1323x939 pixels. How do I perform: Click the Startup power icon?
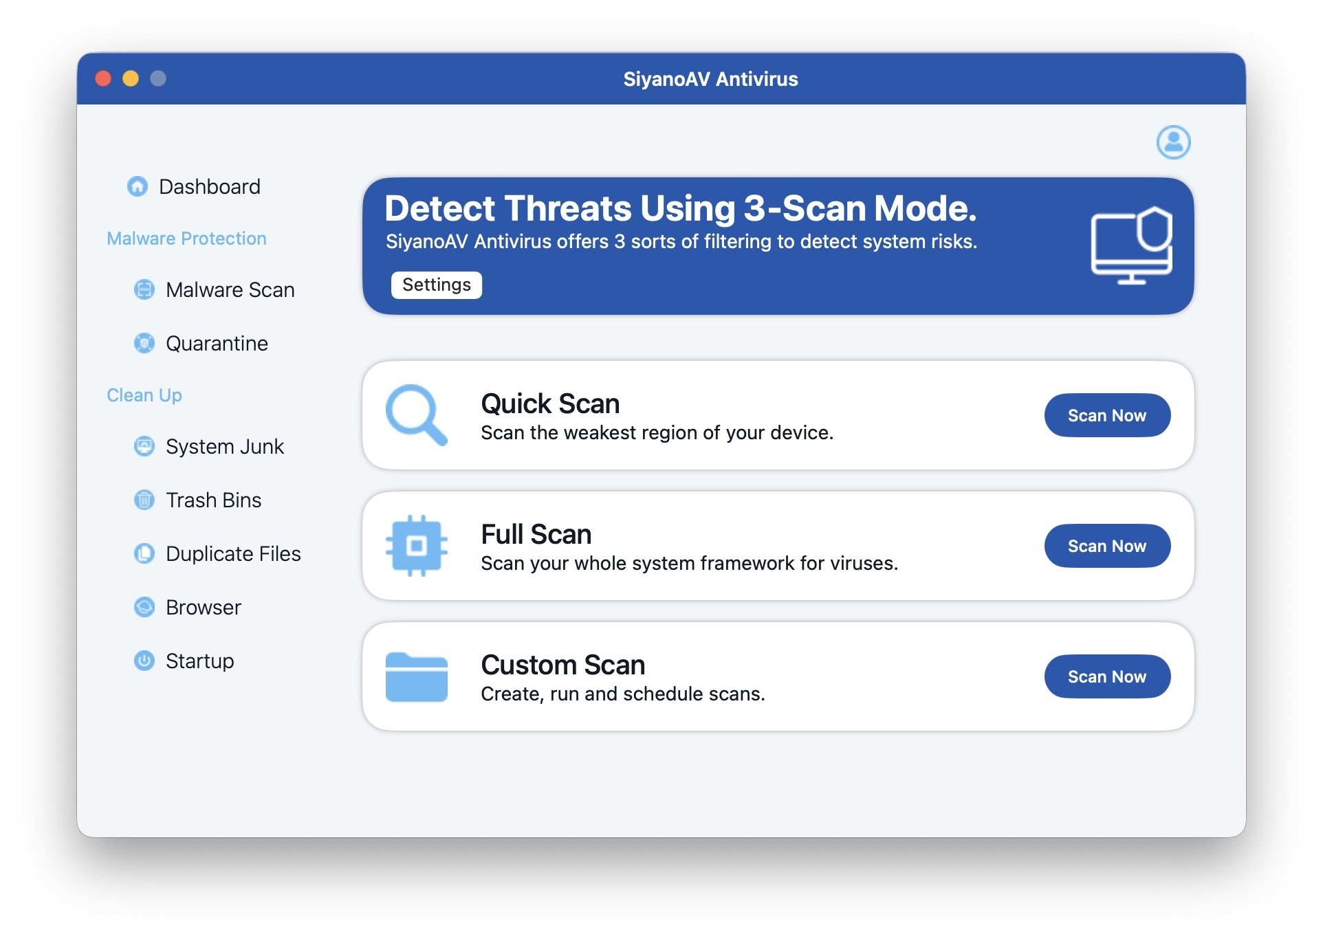point(144,661)
